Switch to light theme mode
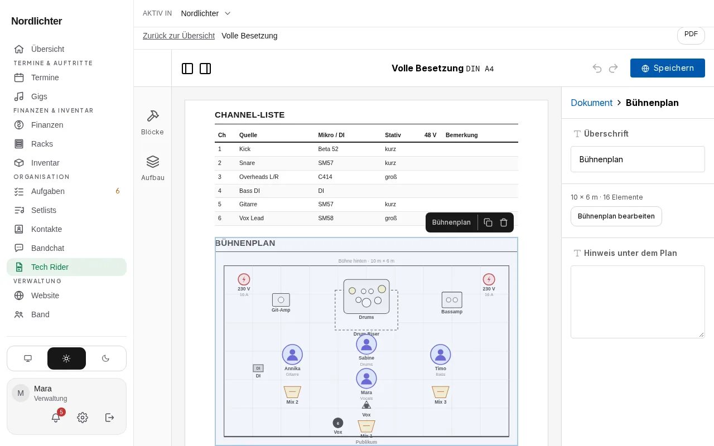714x446 pixels. tap(66, 358)
